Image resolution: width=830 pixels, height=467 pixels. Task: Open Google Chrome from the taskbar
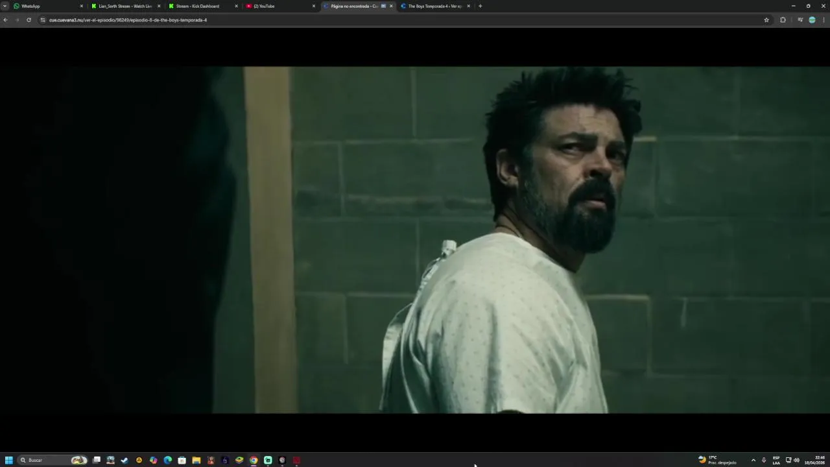[x=254, y=460]
